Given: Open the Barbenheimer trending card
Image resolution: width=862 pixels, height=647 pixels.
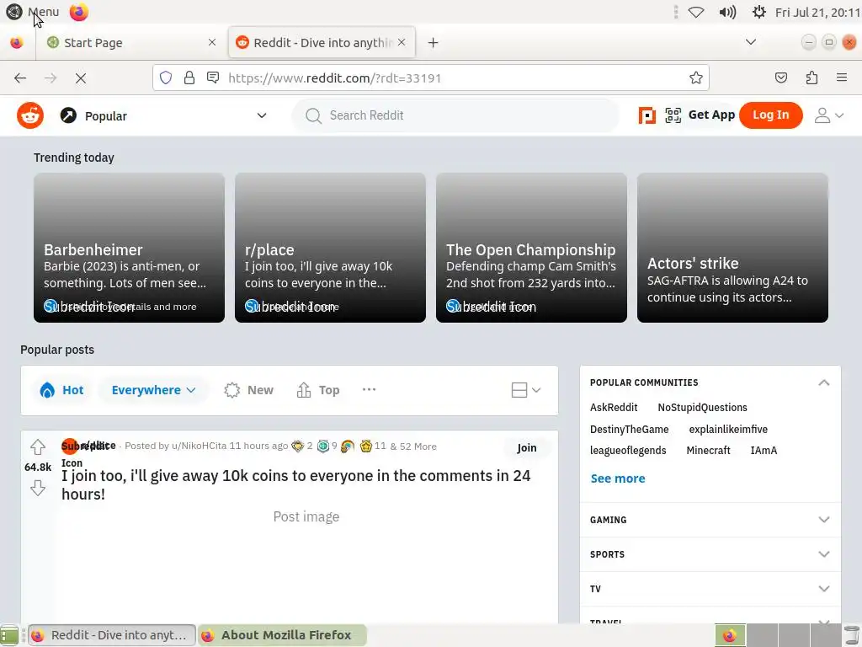Looking at the screenshot, I should click(x=129, y=248).
